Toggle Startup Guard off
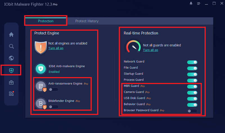 192,74
